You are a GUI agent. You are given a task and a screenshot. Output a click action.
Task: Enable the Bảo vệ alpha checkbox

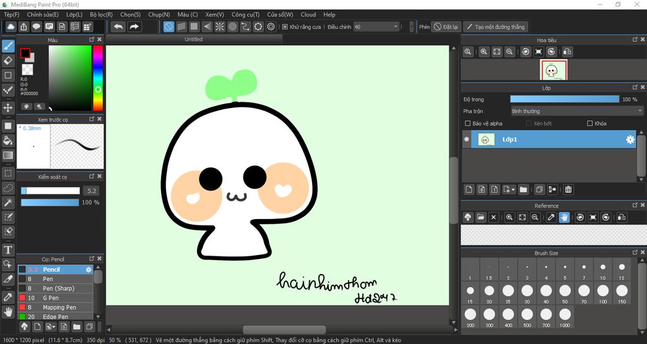[468, 124]
